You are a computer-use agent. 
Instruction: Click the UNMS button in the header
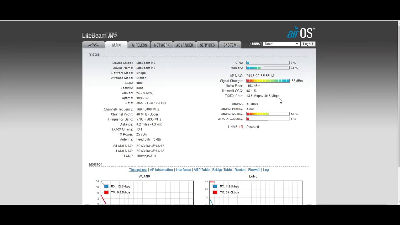pos(255,44)
